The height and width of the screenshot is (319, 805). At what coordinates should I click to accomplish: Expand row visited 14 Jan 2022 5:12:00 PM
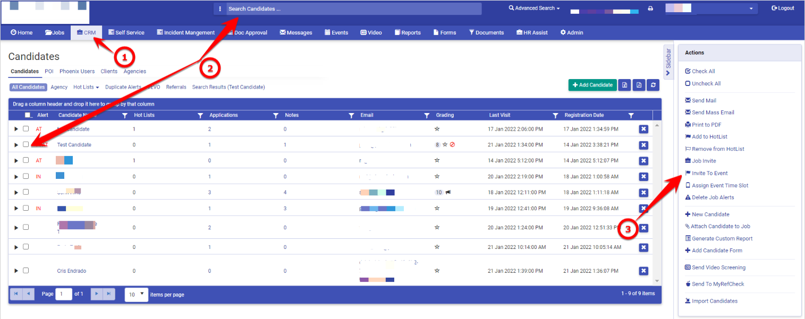16,161
